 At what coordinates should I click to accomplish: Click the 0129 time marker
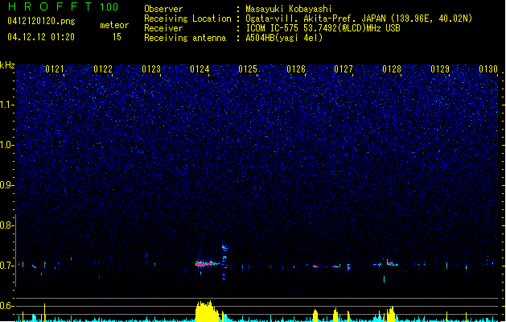pos(440,69)
